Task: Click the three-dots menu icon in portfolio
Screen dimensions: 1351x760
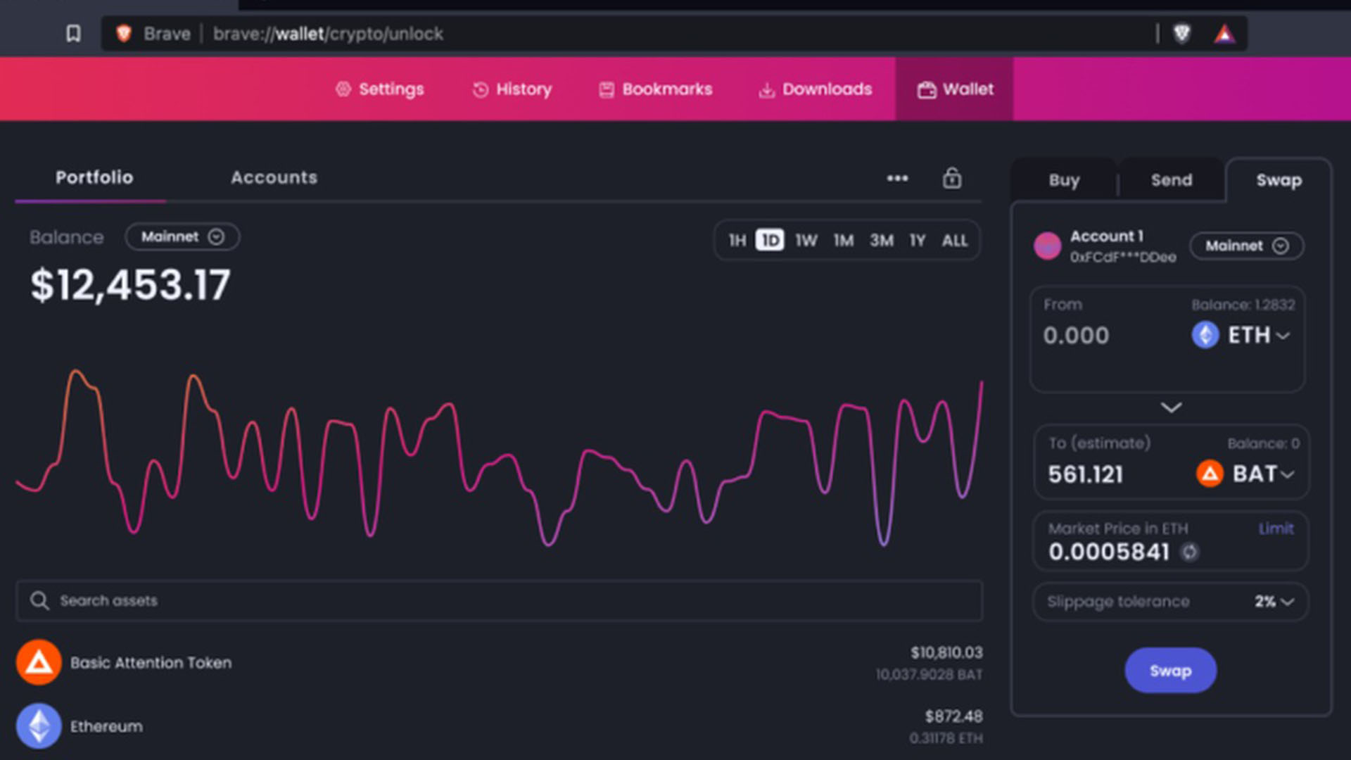Action: [x=897, y=178]
